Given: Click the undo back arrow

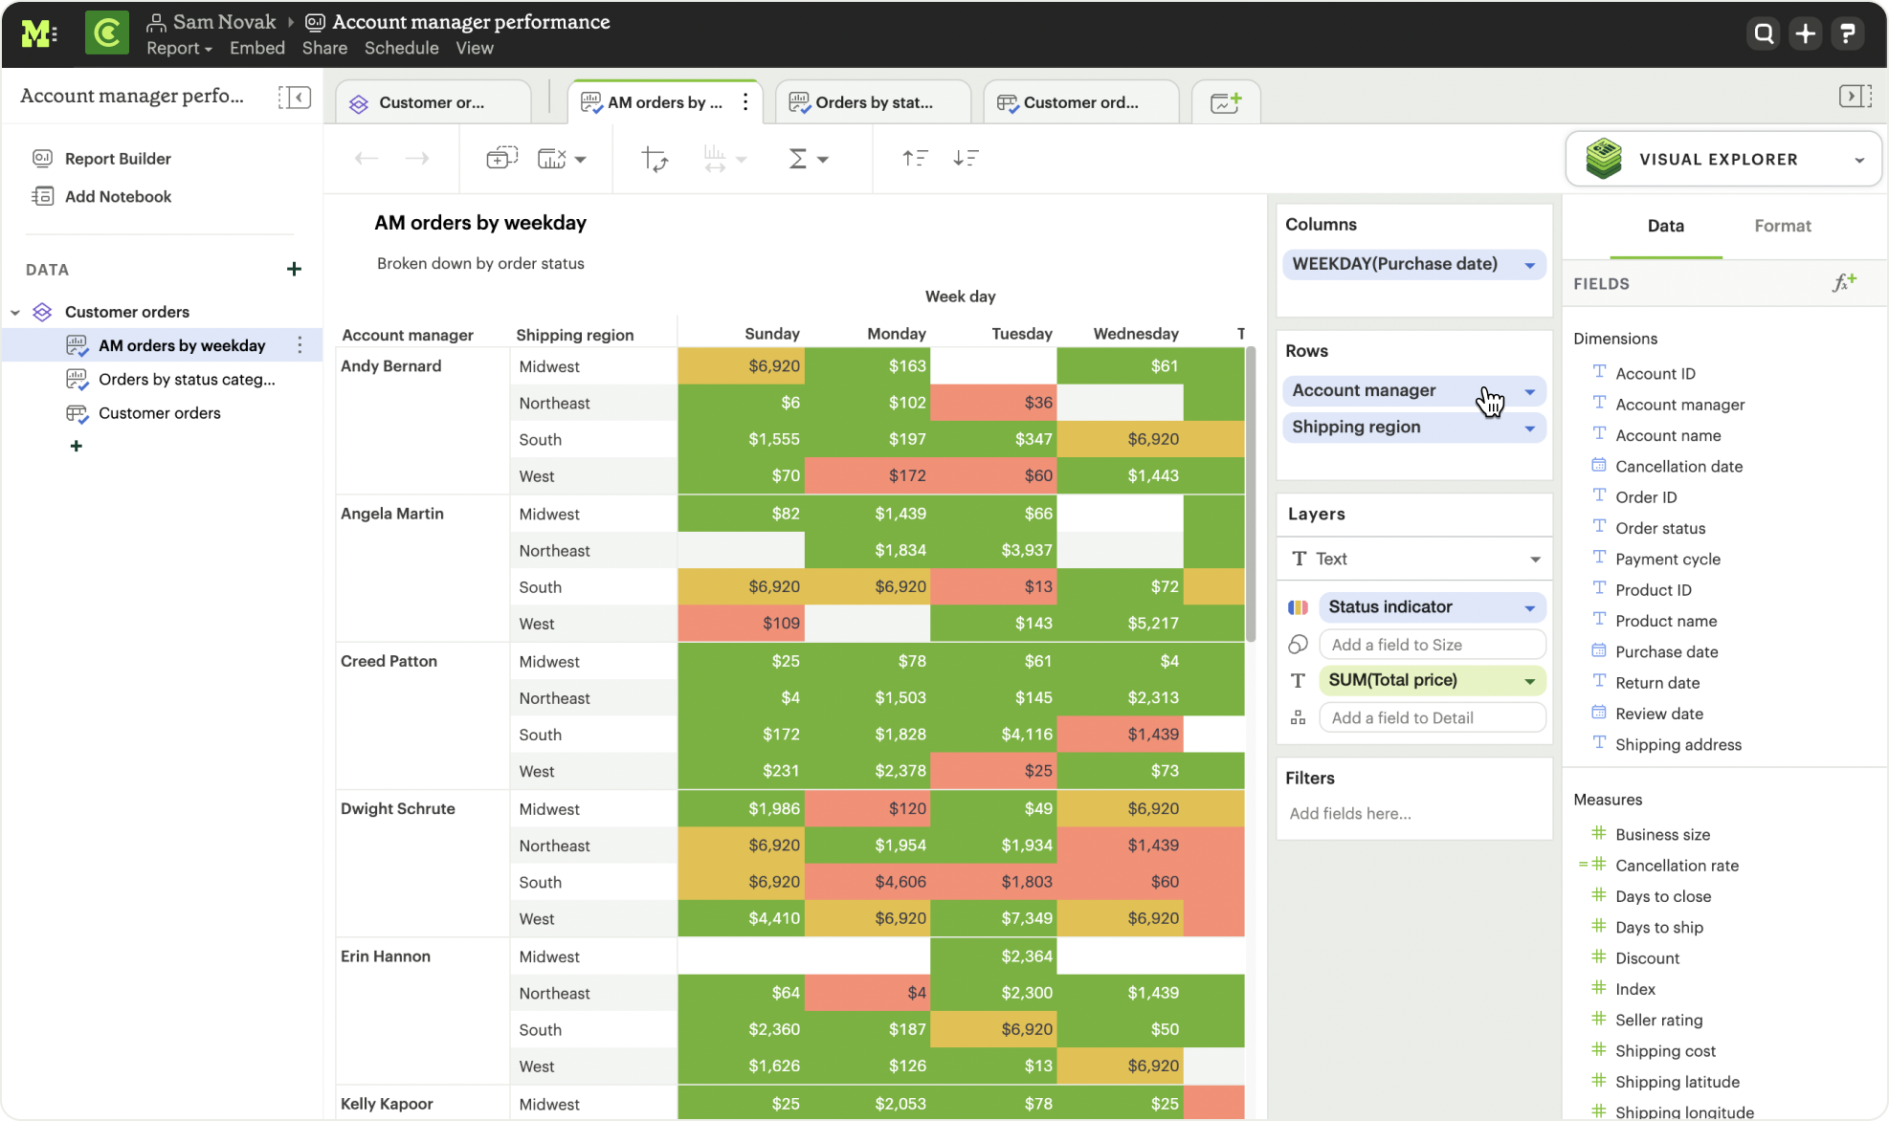Looking at the screenshot, I should pyautogui.click(x=367, y=159).
